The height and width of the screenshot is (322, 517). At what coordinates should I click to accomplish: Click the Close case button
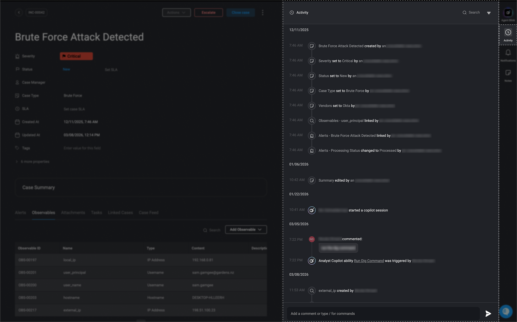[x=241, y=13]
